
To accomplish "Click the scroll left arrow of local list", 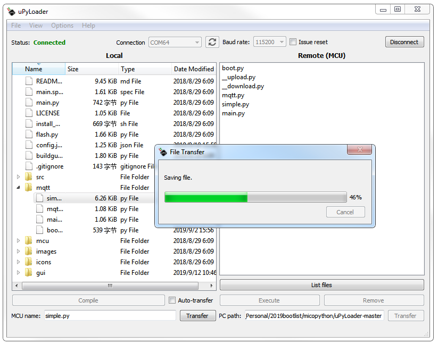I will click(16, 286).
